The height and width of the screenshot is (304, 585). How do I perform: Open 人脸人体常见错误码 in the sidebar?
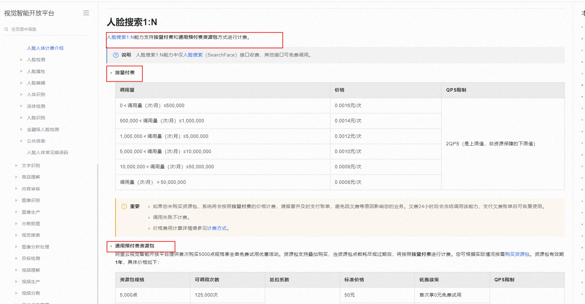[x=47, y=152]
